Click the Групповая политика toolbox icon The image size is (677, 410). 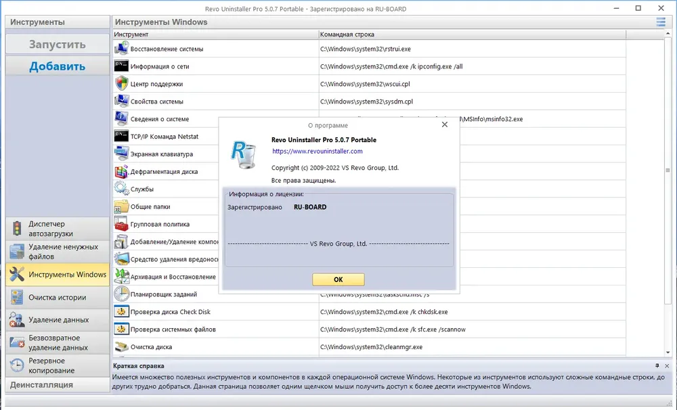click(x=121, y=223)
